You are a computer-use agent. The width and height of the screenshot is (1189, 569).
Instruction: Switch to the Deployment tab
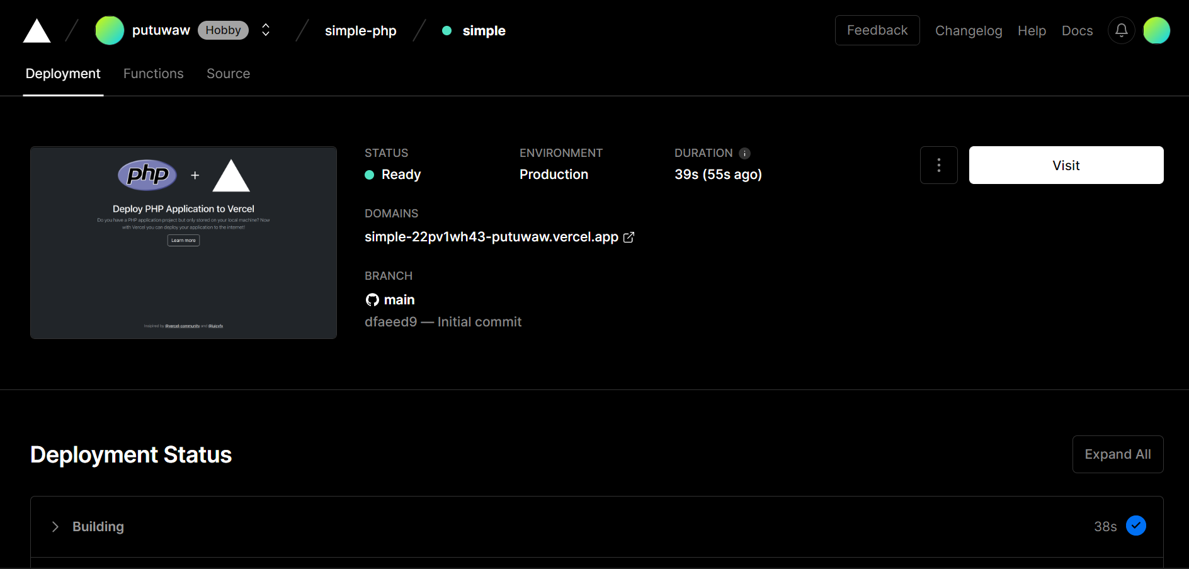63,74
